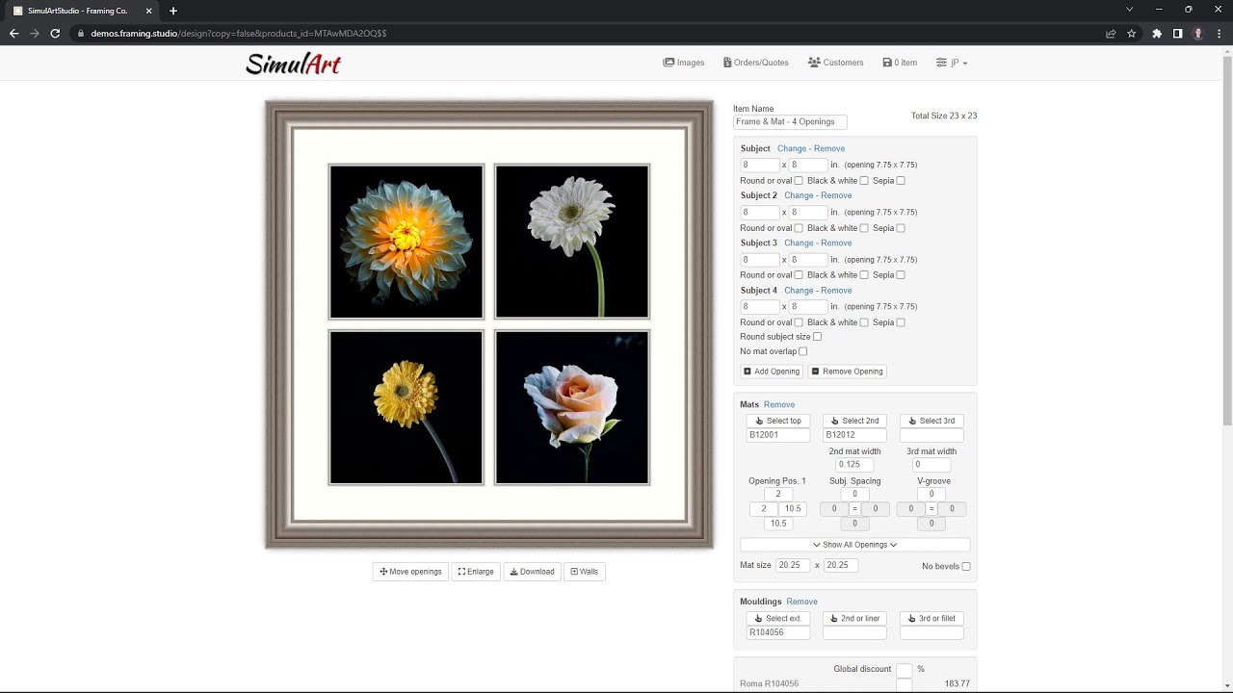Select the peach rose photo opening
This screenshot has width=1233, height=693.
point(572,407)
